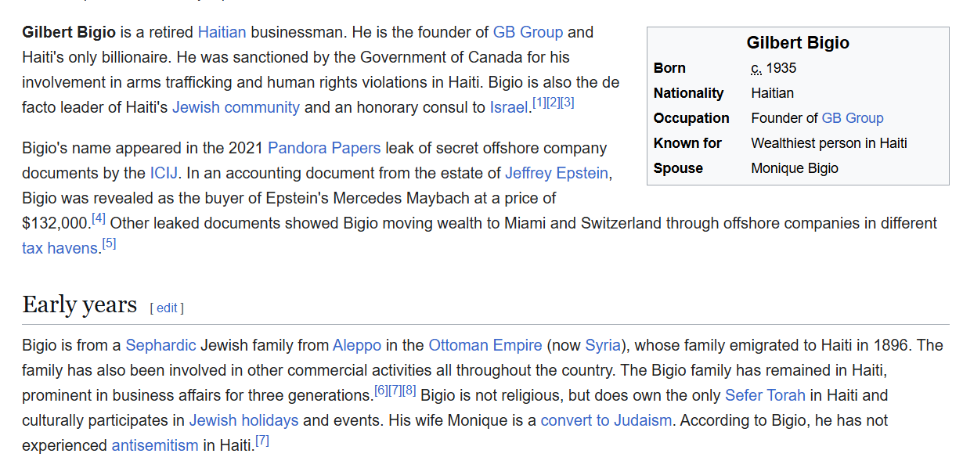
Task: Follow the Aleppo link
Action: (356, 345)
